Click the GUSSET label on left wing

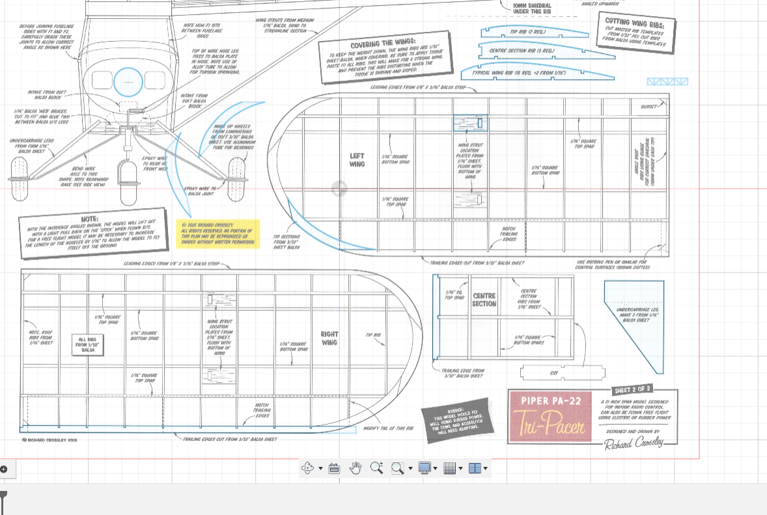[x=648, y=107]
